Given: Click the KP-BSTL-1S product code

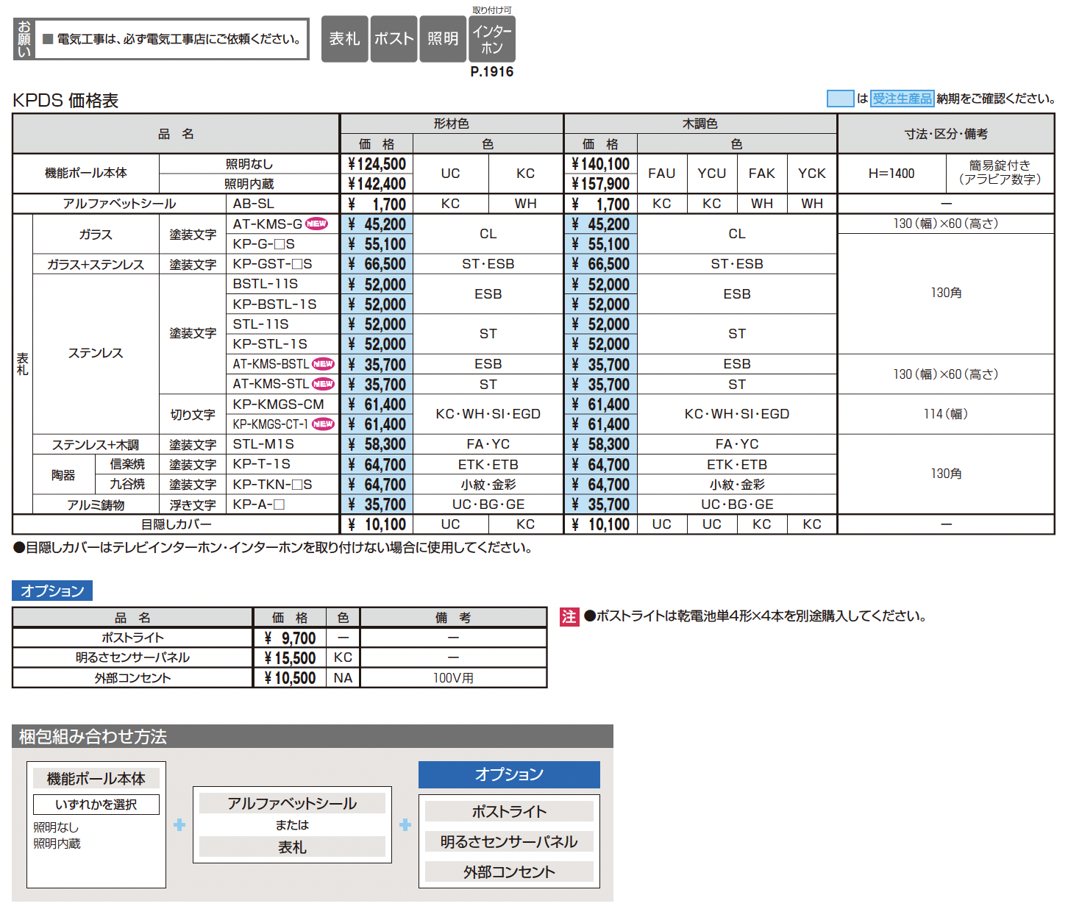Looking at the screenshot, I should [275, 304].
